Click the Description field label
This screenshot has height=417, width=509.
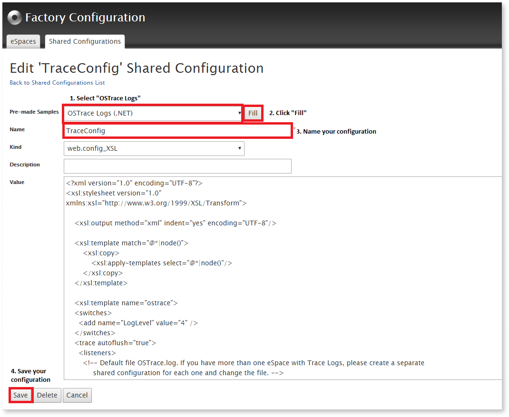click(25, 165)
